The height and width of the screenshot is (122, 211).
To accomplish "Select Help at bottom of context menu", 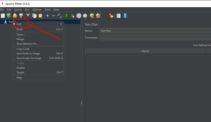I will pos(38,78).
